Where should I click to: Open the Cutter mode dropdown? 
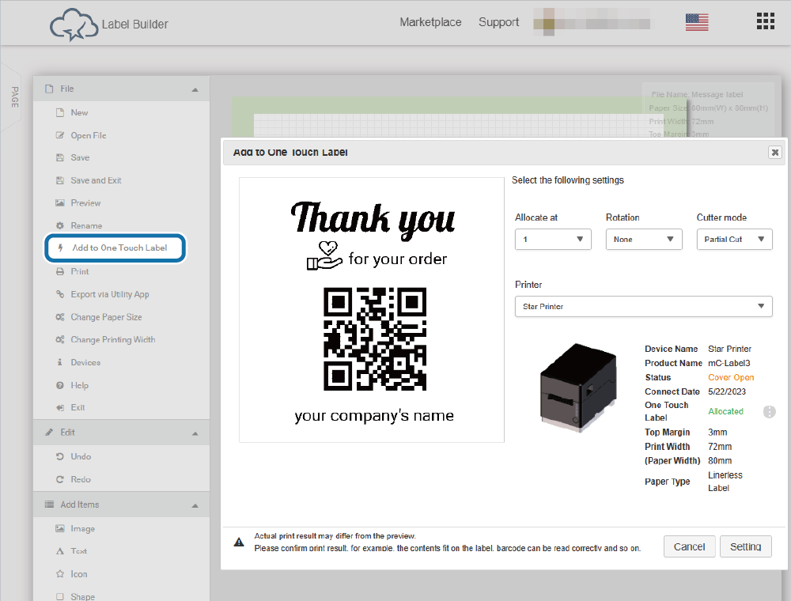click(x=735, y=240)
